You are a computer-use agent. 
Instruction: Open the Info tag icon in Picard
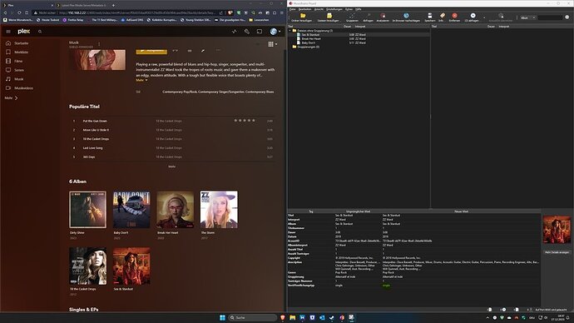pyautogui.click(x=443, y=16)
